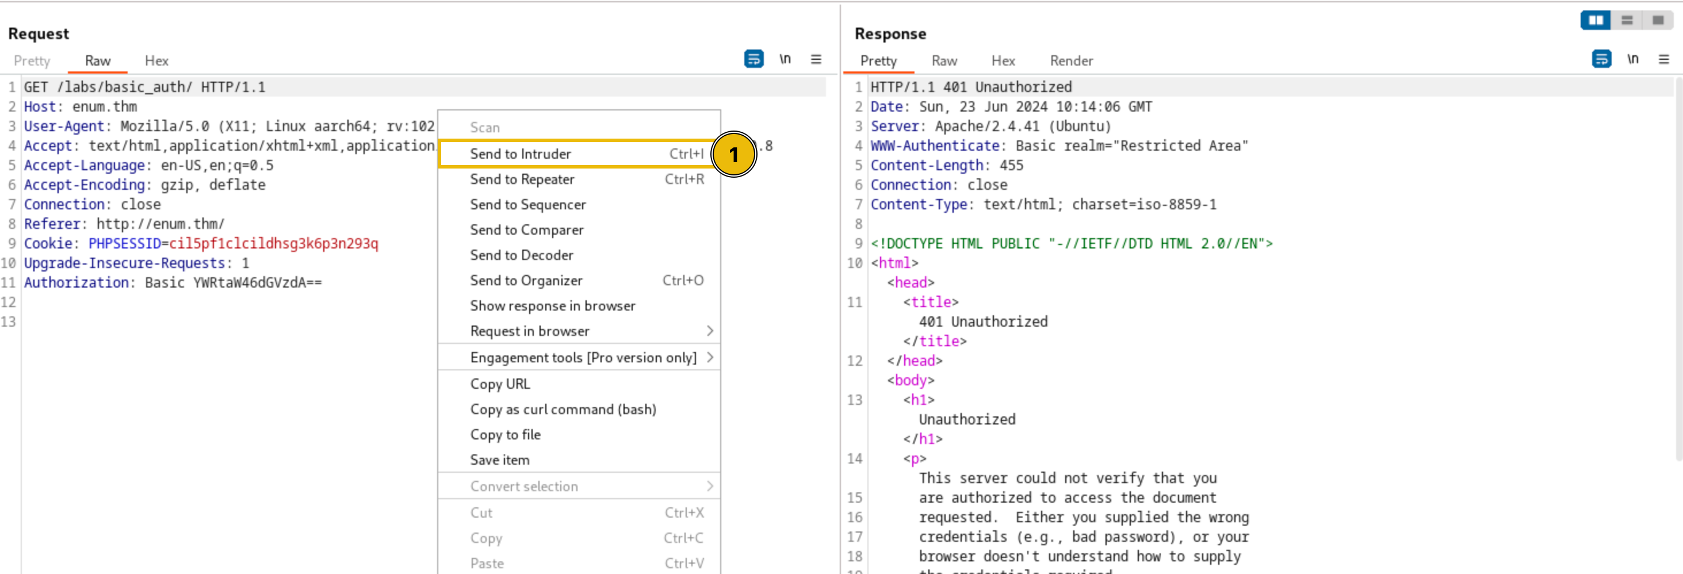Switch Request view to Raw tab
1683x574 pixels.
97,61
